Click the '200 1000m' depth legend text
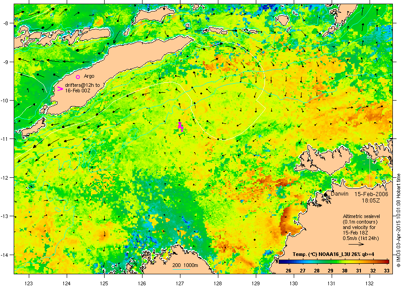The image size is (402, 288). (185, 265)
